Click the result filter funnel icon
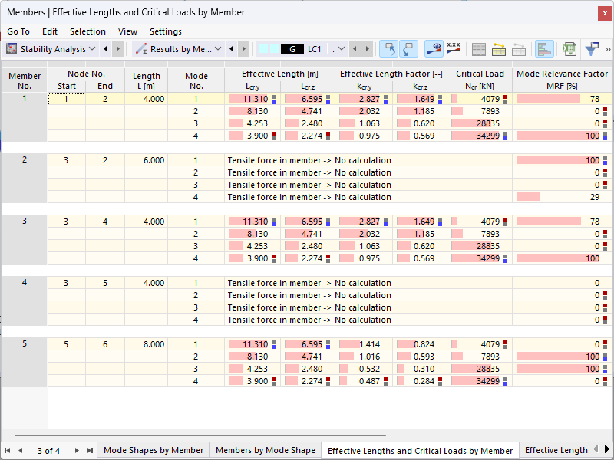The image size is (614, 460). pyautogui.click(x=593, y=48)
